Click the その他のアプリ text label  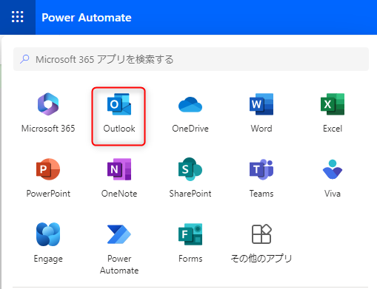[261, 259]
